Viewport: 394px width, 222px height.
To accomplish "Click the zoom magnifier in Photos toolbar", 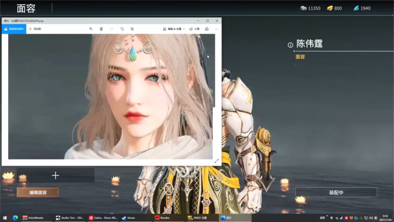I will 91,29.
